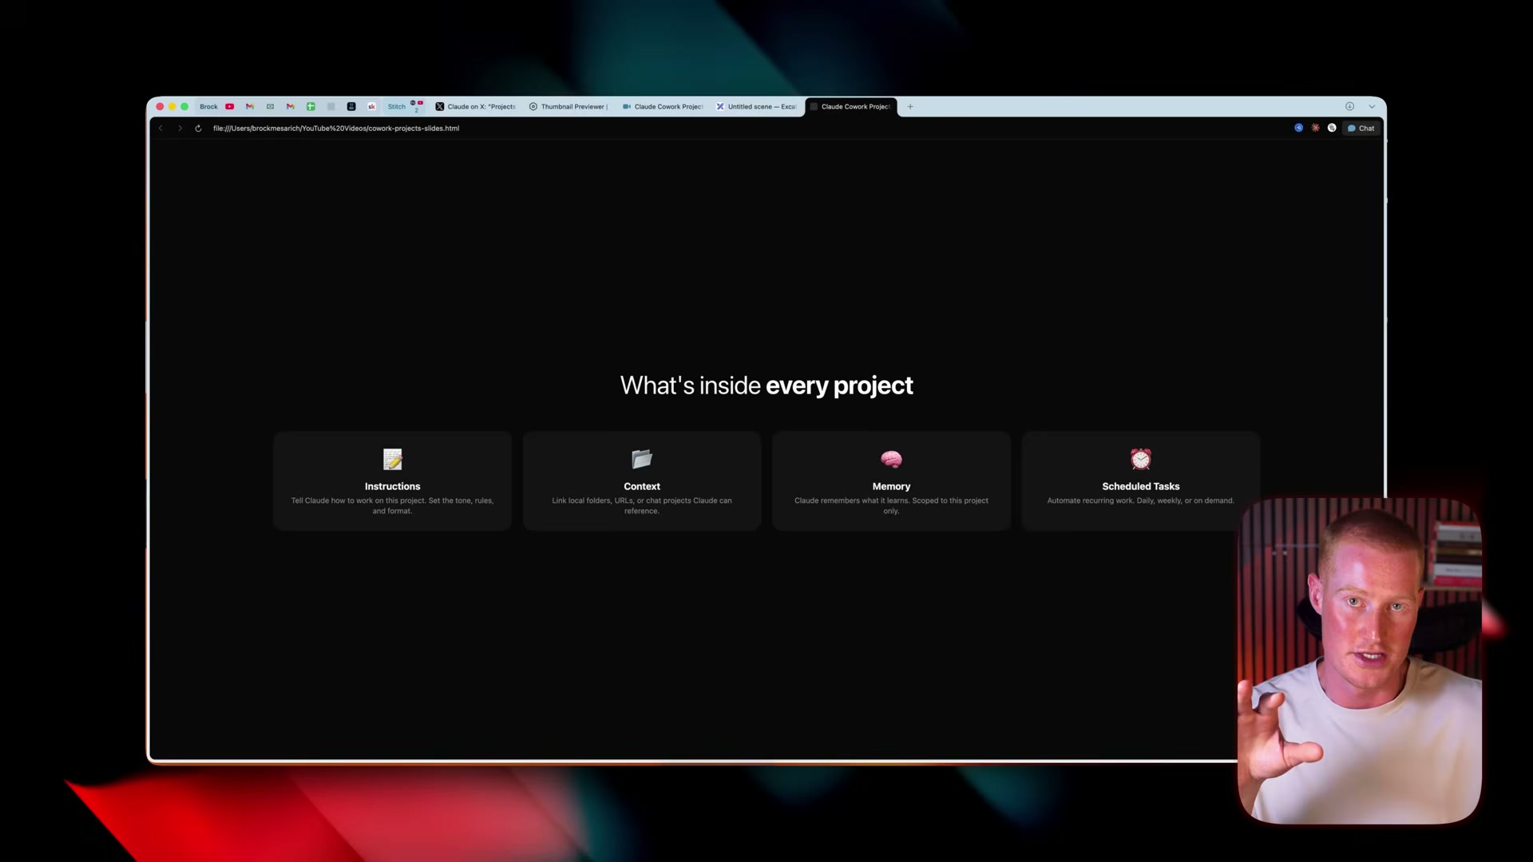Viewport: 1533px width, 862px height.
Task: Click the text 'Automate recurring work. Daily, weekly'
Action: 1115,500
